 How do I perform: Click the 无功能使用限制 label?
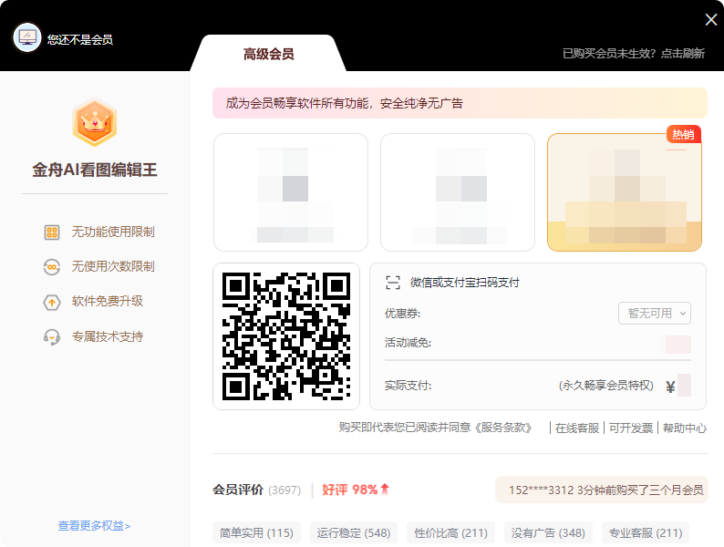point(113,232)
